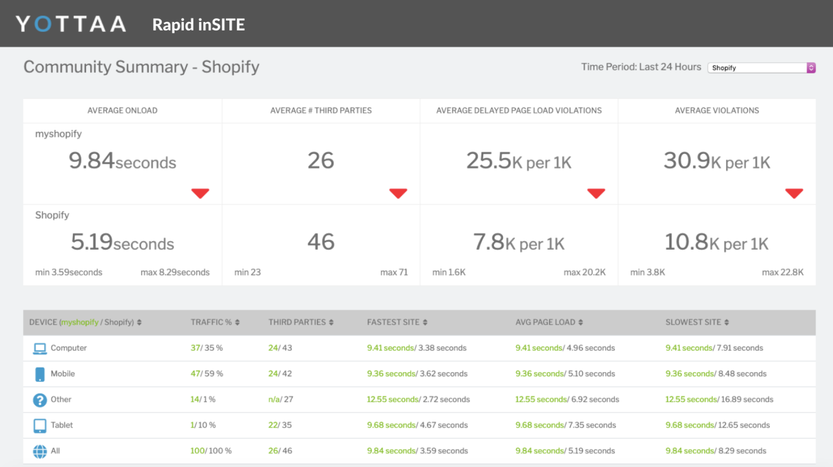Click Community Summary - Shopify heading
833x467 pixels.
pyautogui.click(x=141, y=67)
